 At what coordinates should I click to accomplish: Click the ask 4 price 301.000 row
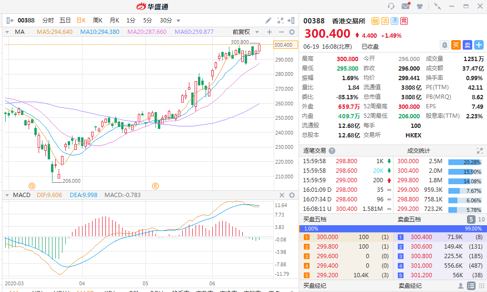[440, 266]
